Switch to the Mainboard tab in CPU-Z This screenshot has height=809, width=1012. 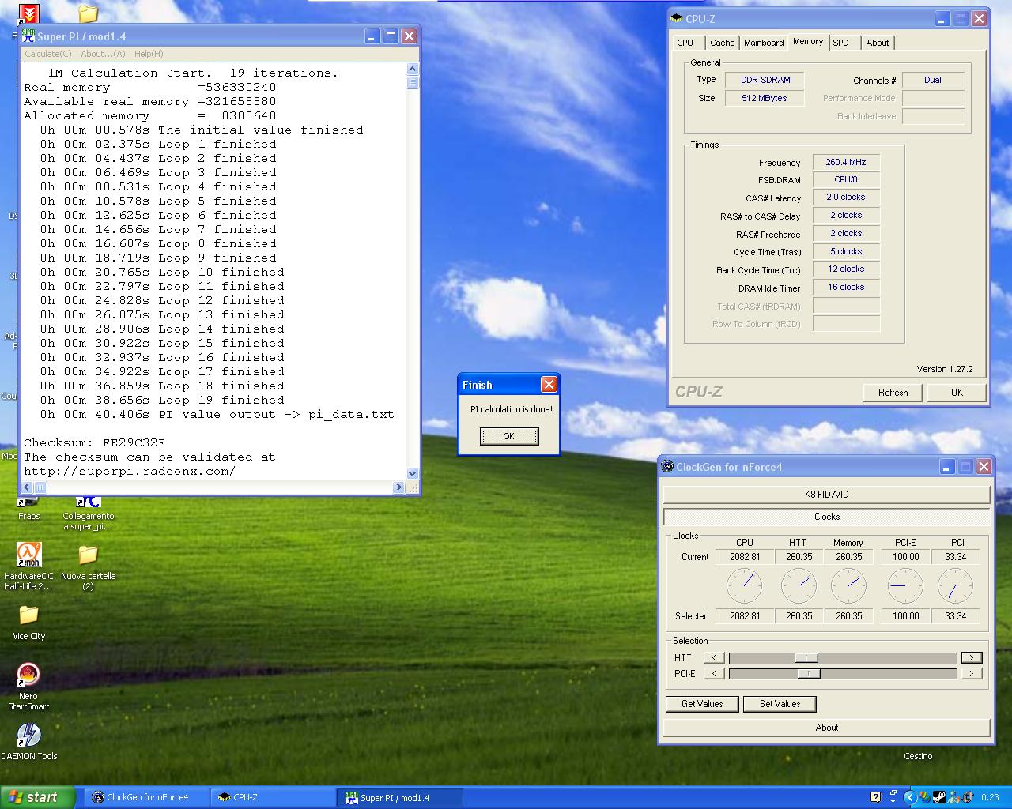764,43
